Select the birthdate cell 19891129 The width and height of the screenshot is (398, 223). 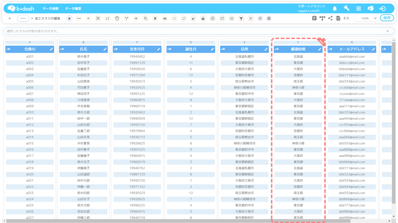pyautogui.click(x=137, y=63)
